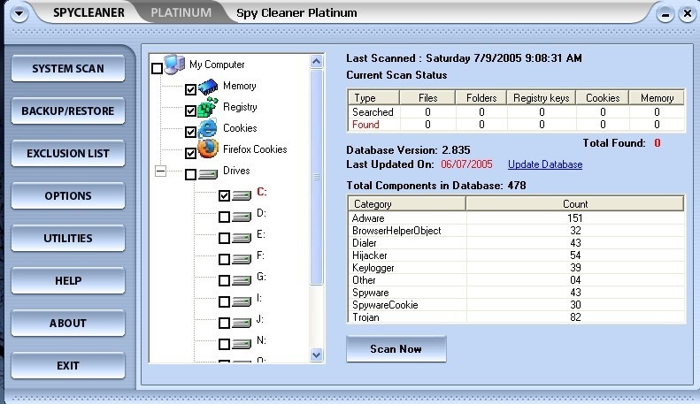Screen dimensions: 700x404
Task: Click the J: drive icon
Action: tap(242, 323)
